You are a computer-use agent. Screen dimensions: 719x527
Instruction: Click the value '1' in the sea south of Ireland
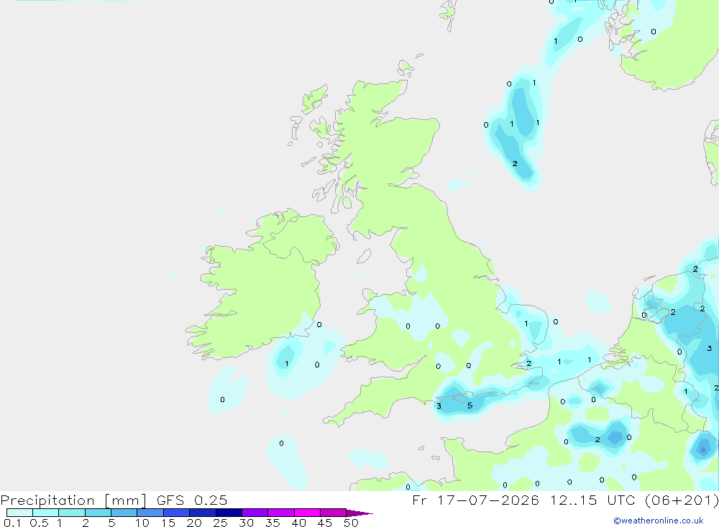point(287,364)
